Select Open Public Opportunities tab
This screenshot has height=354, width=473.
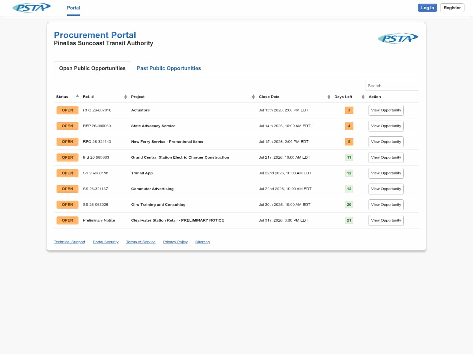[92, 69]
